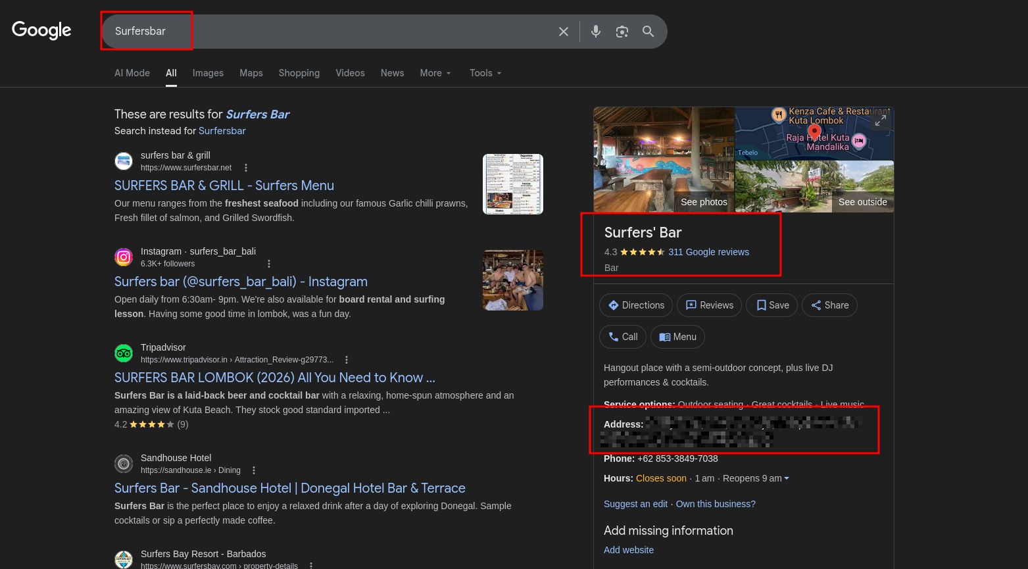Switch to the Images tab

(x=208, y=73)
